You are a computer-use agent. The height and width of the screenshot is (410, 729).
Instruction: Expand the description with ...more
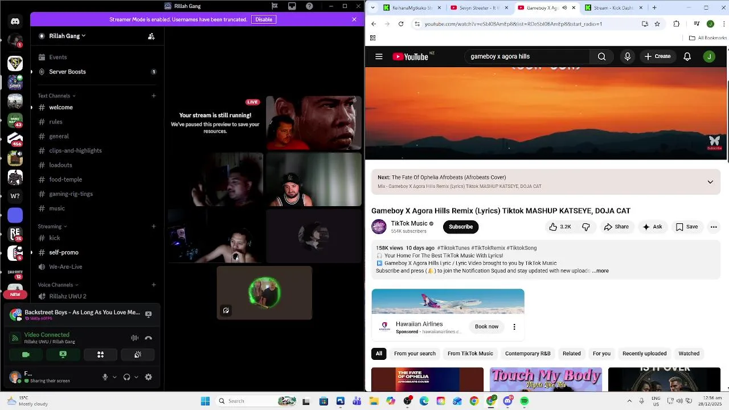point(600,271)
